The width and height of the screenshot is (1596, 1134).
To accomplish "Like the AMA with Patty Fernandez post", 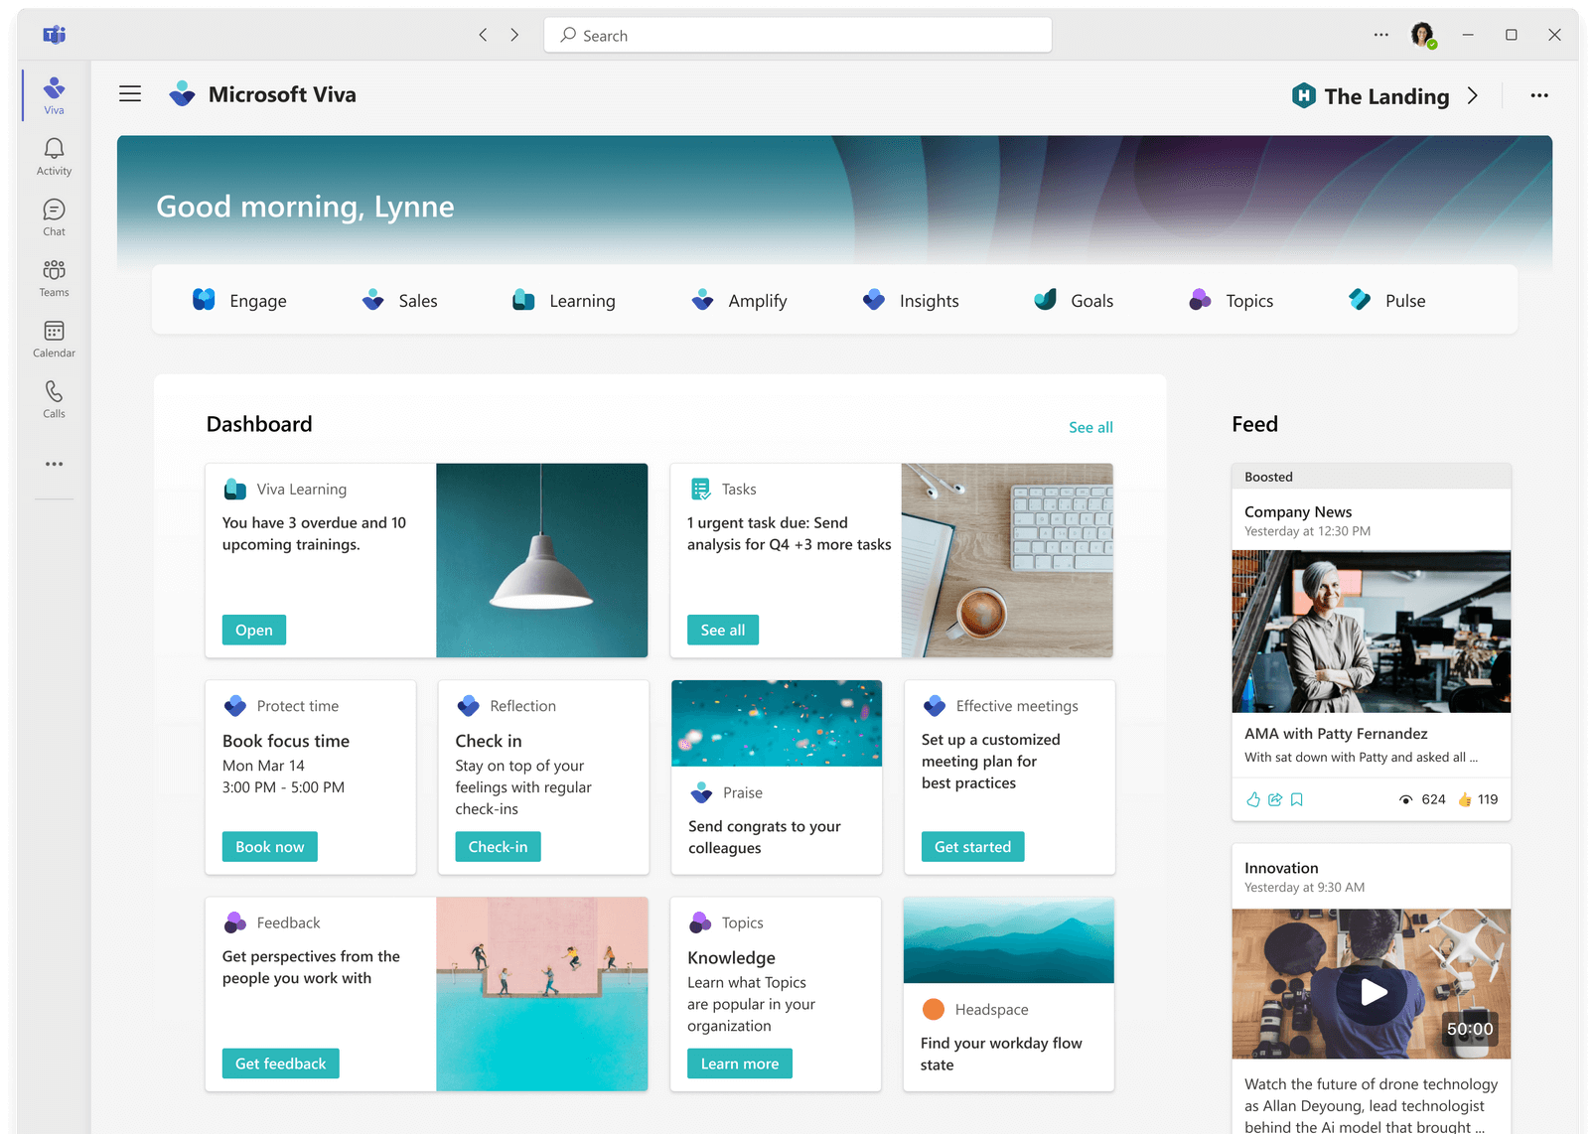I will point(1252,798).
